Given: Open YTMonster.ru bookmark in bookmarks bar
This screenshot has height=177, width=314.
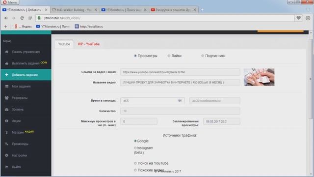Looking at the screenshot, I should [x=52, y=27].
